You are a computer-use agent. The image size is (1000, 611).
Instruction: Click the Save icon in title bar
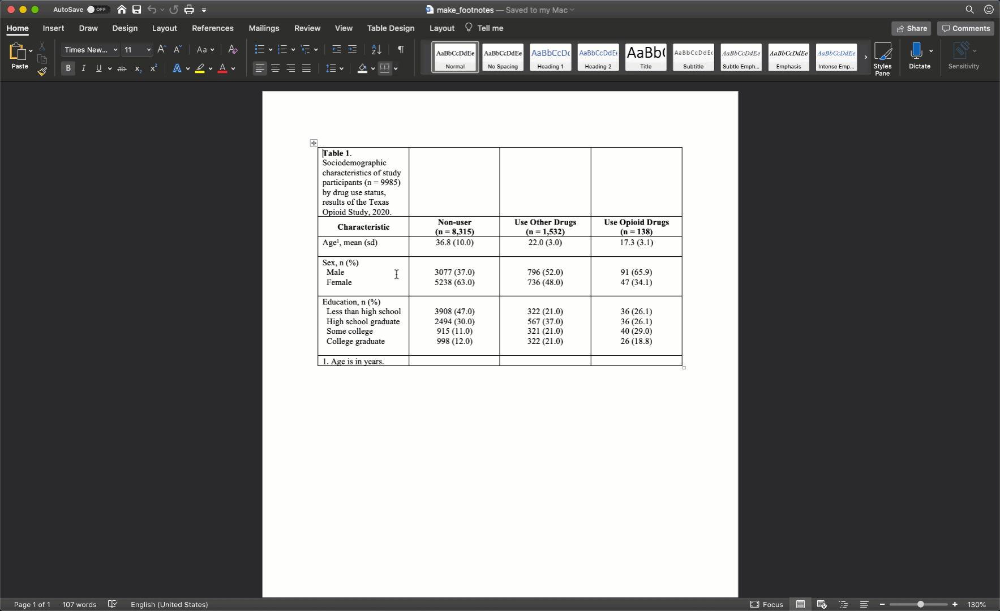pos(136,10)
